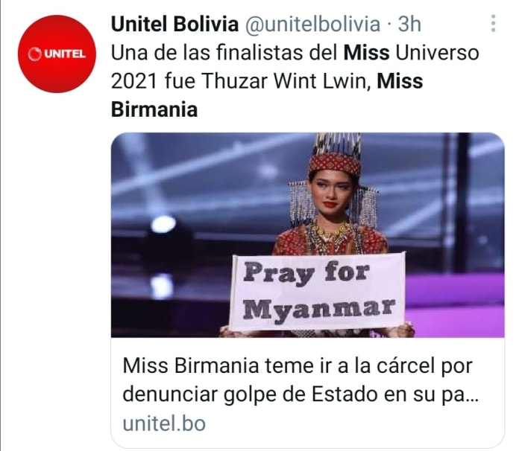
Task: Click the red beaded headdress in the image
Action: (335, 164)
